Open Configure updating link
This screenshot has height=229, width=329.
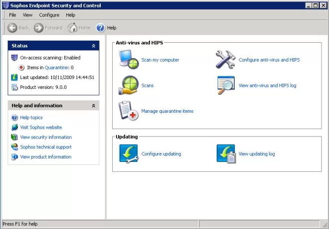pos(161,153)
